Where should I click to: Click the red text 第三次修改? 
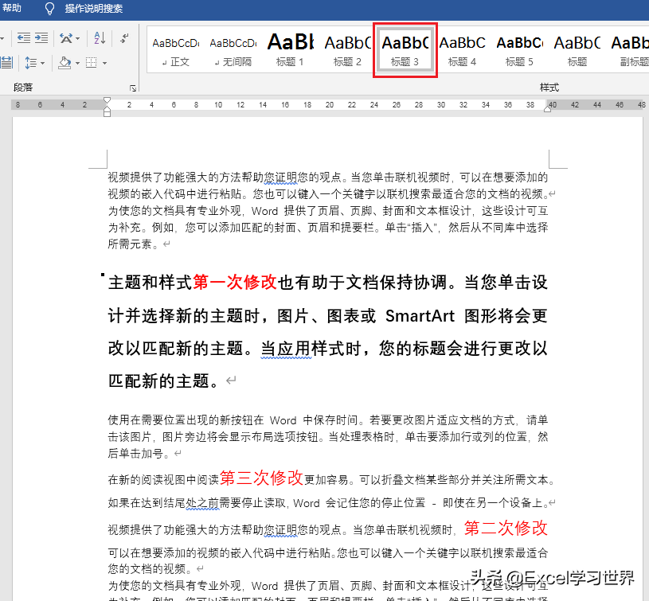tap(261, 478)
